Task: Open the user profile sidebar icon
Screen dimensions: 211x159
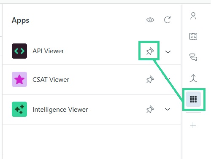Action: pyautogui.click(x=193, y=16)
